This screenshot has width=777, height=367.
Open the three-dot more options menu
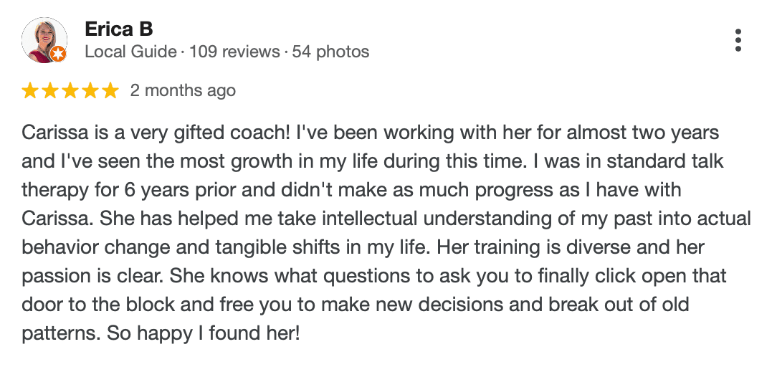(x=738, y=41)
